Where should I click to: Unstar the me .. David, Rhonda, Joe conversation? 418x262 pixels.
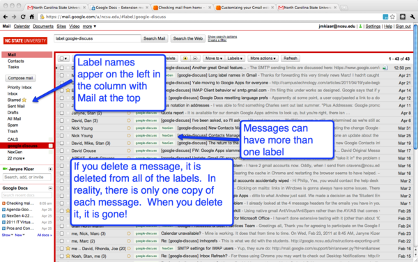coord(68,248)
